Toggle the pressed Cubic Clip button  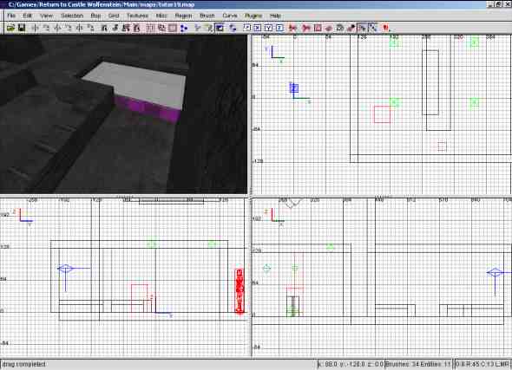(x=220, y=28)
